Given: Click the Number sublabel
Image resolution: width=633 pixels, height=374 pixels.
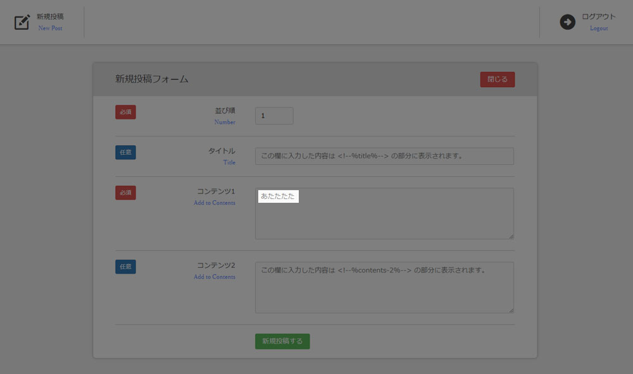Looking at the screenshot, I should [x=225, y=122].
